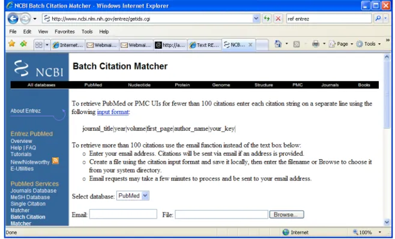Switch to the first 'Webmai...' tab

(x=102, y=45)
